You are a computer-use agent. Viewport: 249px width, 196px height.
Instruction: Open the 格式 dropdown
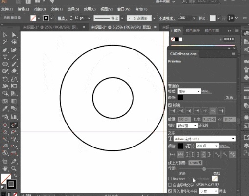[189, 91]
